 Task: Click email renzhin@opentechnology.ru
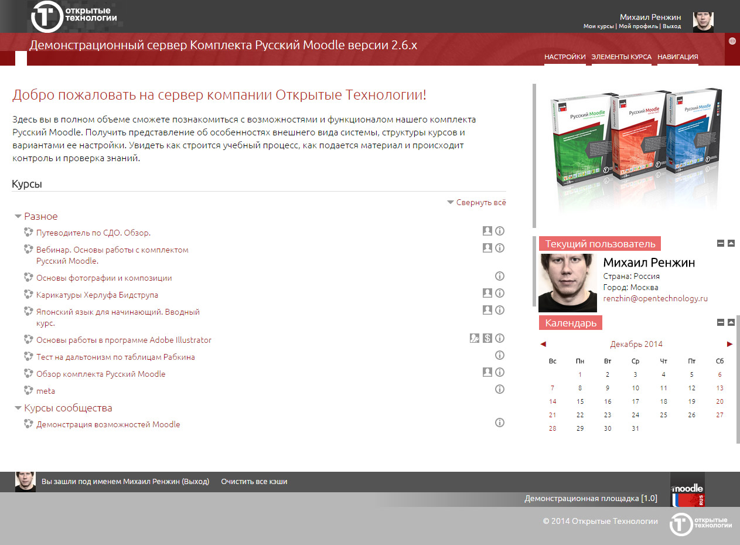tap(656, 298)
